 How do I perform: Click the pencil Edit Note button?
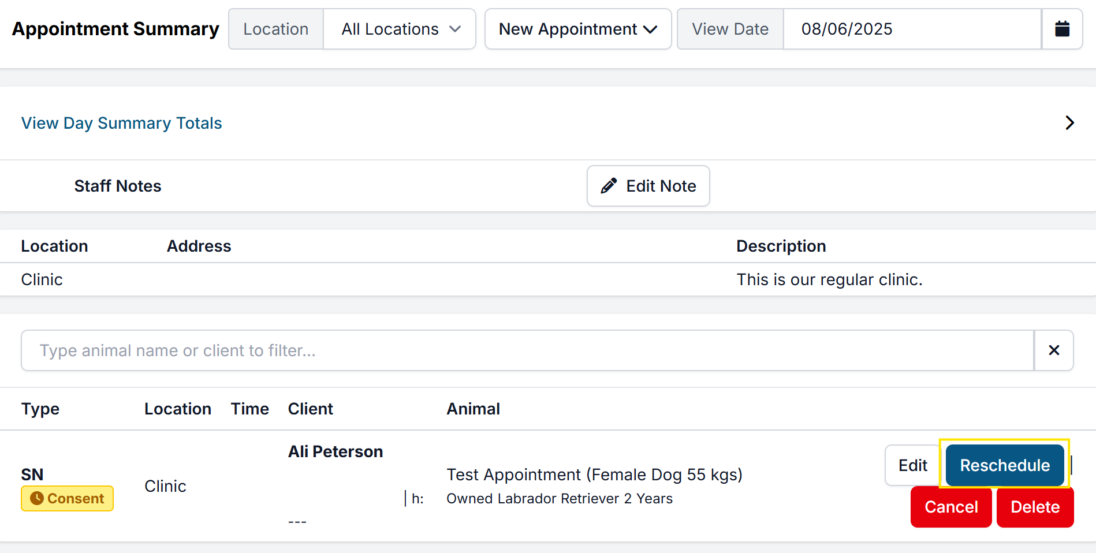[648, 186]
